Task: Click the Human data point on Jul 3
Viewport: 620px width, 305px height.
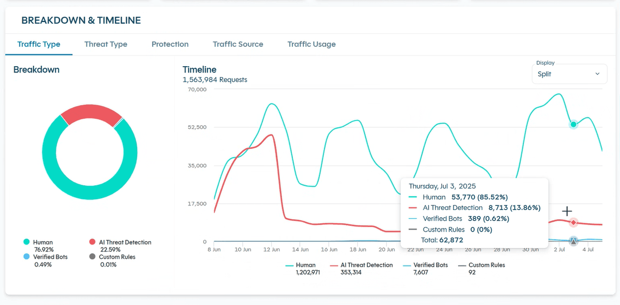Action: [x=573, y=124]
